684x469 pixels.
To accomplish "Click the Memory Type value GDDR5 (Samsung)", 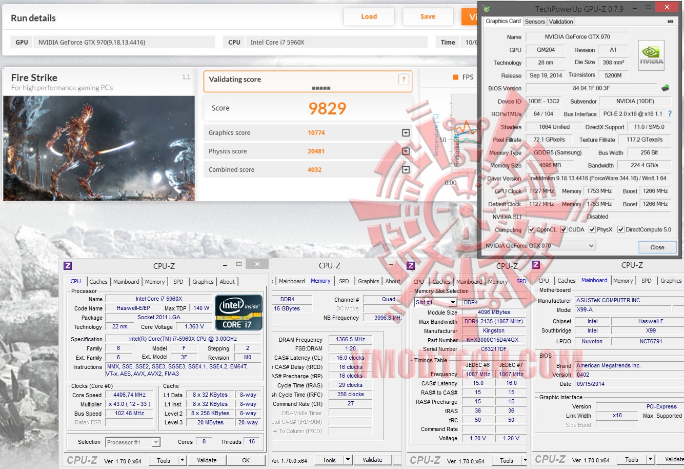I will click(558, 153).
